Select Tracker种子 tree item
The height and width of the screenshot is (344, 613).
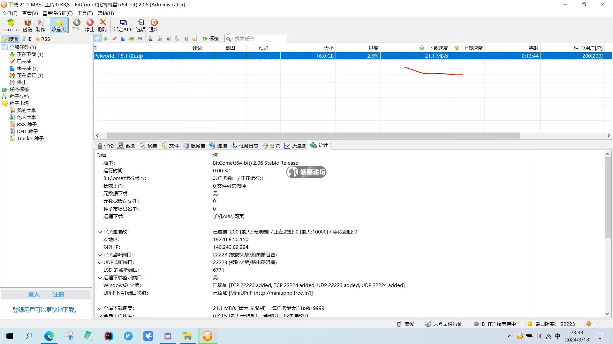pos(30,139)
